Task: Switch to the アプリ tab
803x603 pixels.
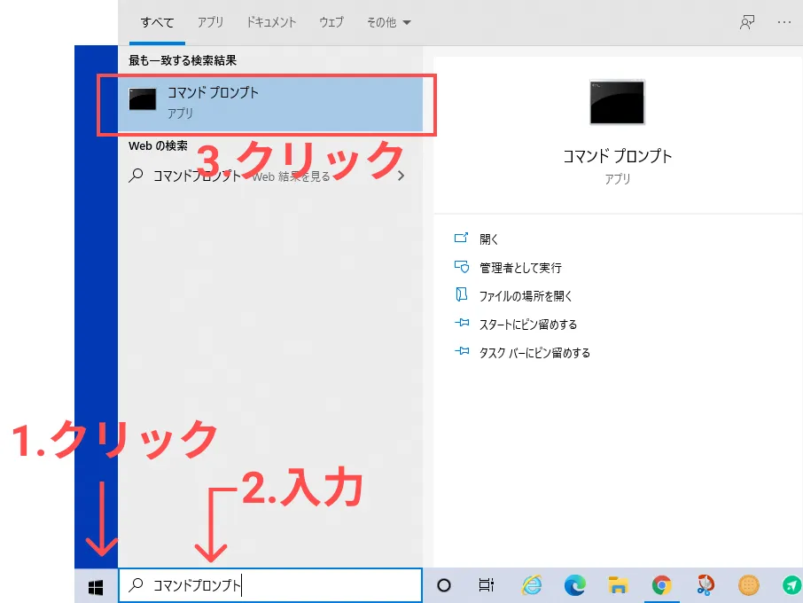Action: pos(210,22)
